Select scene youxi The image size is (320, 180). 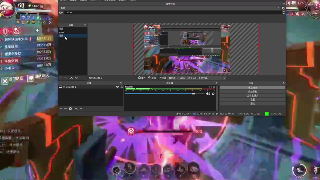(x=73, y=32)
